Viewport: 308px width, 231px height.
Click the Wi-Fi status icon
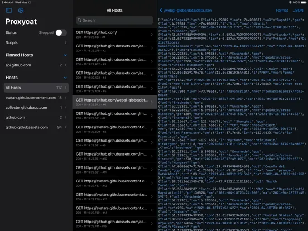point(290,2)
